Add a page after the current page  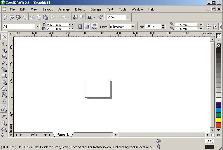point(46,135)
